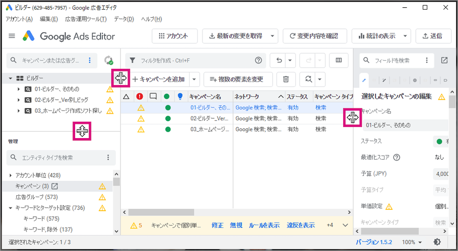
Task: Click the 修正 link in the warning bar
Action: [x=218, y=225]
